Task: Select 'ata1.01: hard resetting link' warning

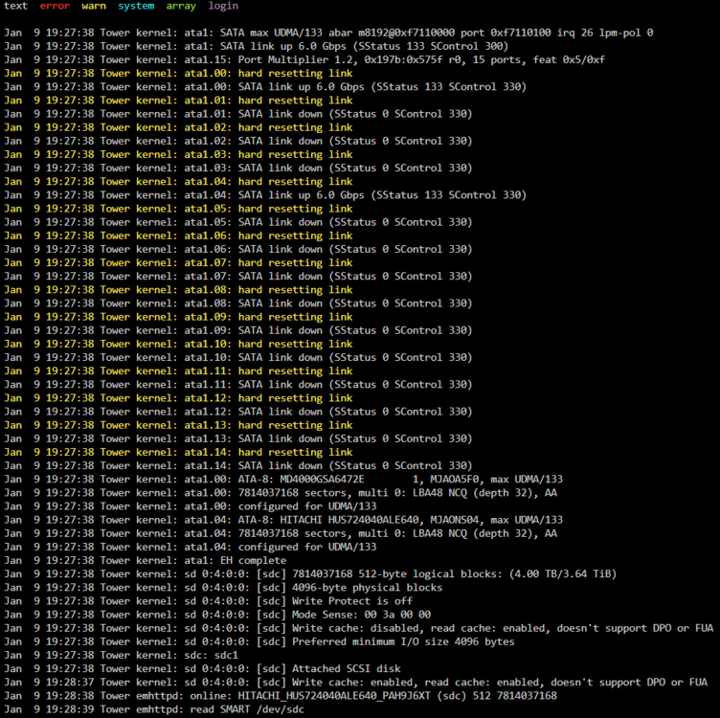Action: click(x=178, y=101)
